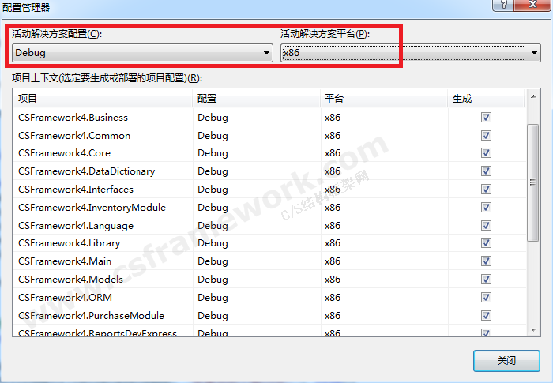This screenshot has width=553, height=383.
Task: Click the scrollbar down arrow in project list
Action: [x=532, y=329]
